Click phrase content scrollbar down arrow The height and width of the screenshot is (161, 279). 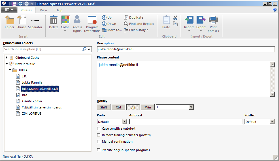point(272,94)
